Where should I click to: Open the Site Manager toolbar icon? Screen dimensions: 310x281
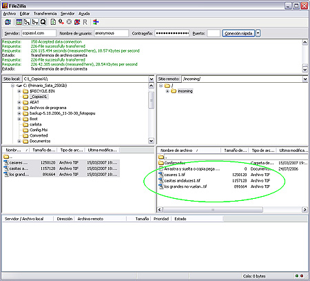pyautogui.click(x=8, y=22)
